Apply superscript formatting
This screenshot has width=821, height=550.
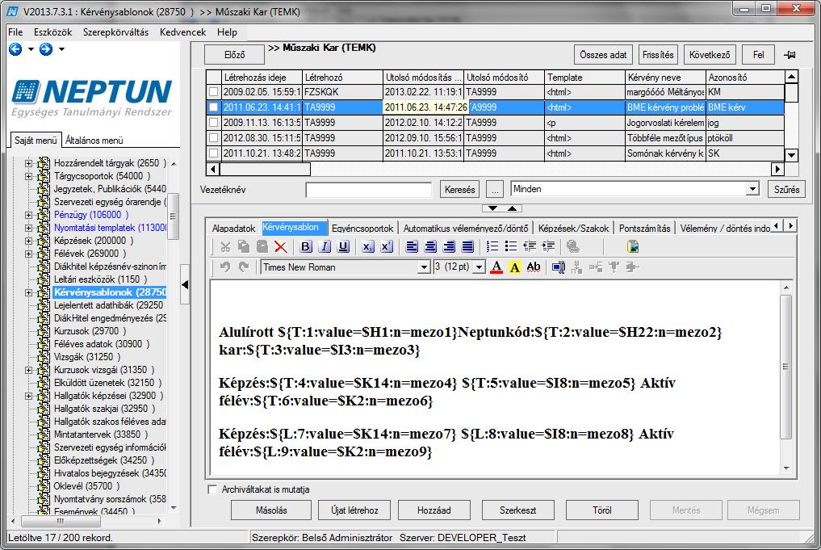(x=387, y=246)
